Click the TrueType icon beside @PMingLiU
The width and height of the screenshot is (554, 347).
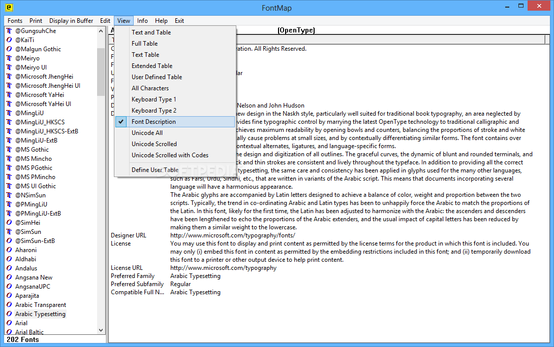(x=9, y=204)
